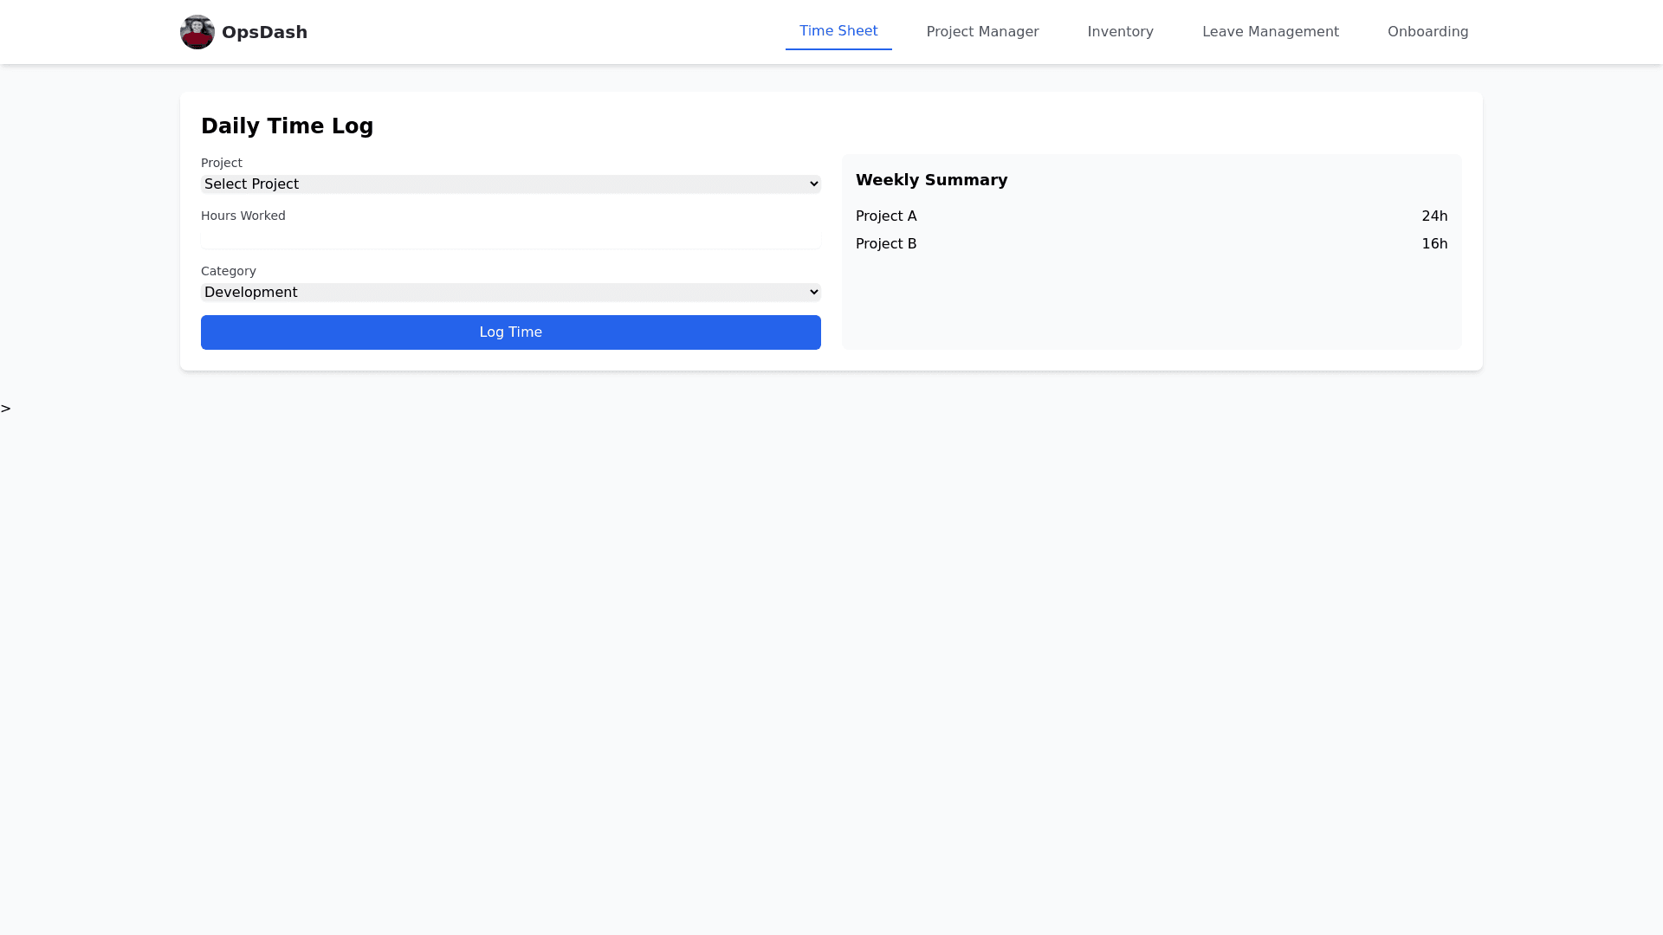Open the Project Manager tab
Image resolution: width=1663 pixels, height=935 pixels.
click(x=982, y=32)
